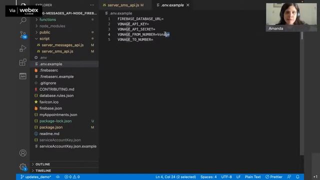Click the updates_demo branch indicator
Screen dimensions: 320x180
point(35,177)
